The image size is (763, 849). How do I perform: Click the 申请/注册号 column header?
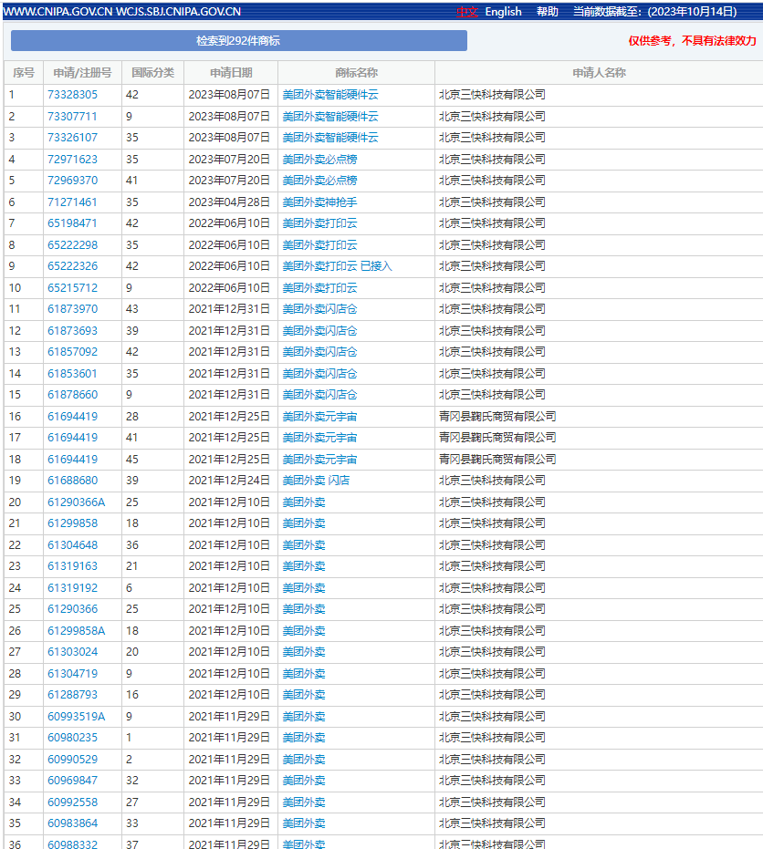click(82, 73)
